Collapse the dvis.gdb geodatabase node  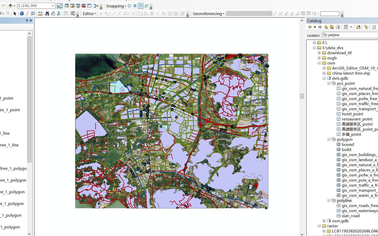pyautogui.click(x=324, y=78)
